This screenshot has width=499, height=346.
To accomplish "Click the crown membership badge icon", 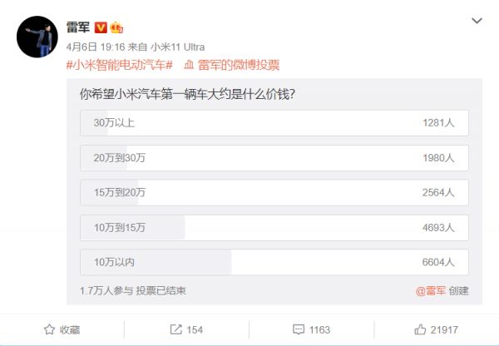I will point(116,27).
